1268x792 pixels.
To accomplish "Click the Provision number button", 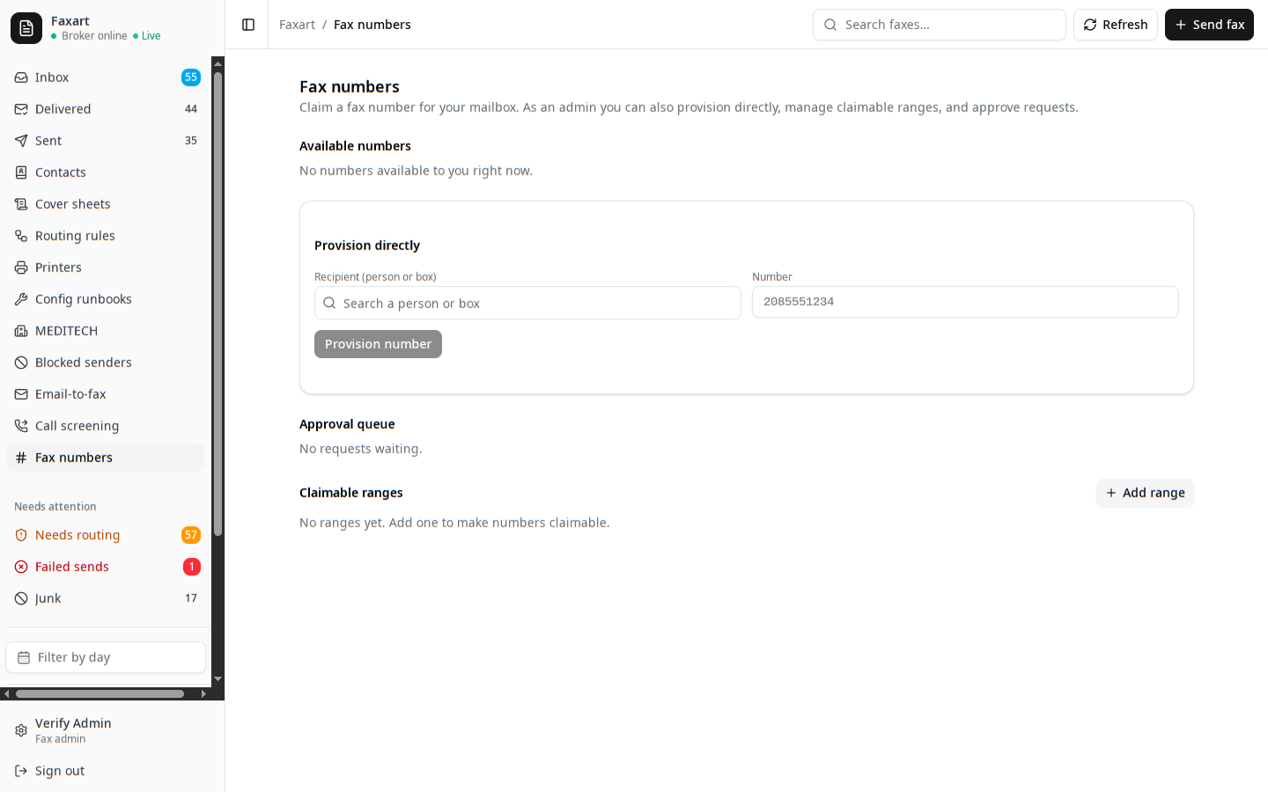I will click(378, 344).
